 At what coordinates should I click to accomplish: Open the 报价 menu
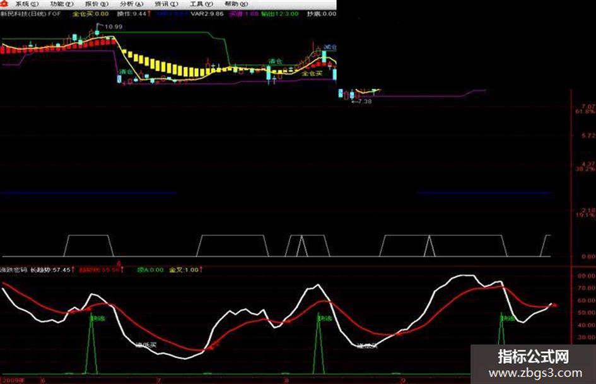pyautogui.click(x=96, y=4)
